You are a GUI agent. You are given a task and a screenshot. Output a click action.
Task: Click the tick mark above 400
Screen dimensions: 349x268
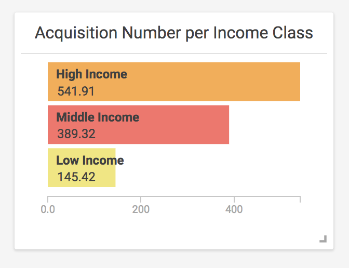[x=234, y=199]
